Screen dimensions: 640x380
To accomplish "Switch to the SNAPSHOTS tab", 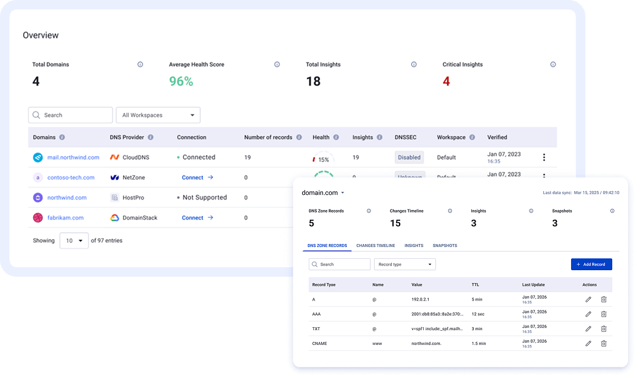I will coord(445,246).
